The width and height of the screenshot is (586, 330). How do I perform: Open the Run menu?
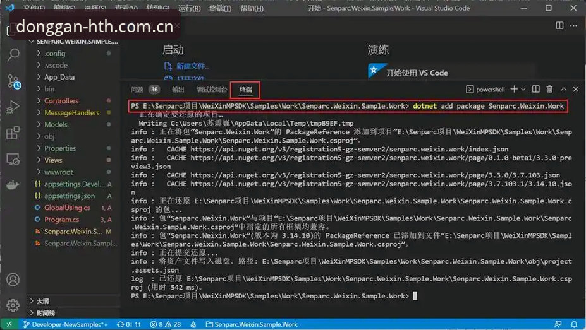(190, 8)
